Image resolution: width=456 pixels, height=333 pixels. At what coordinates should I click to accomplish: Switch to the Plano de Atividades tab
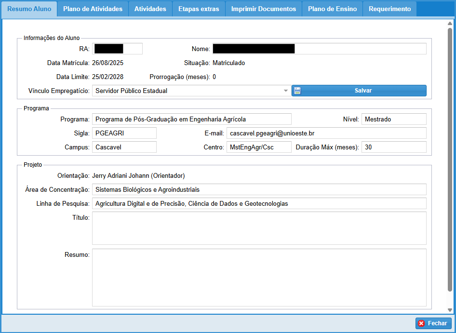coord(93,9)
